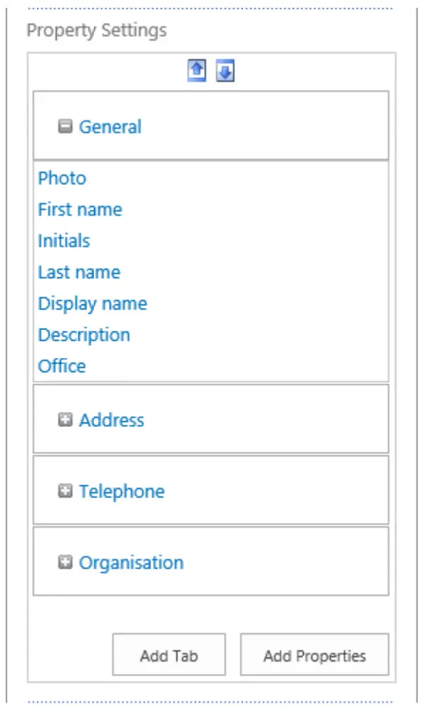The image size is (422, 710).
Task: Select the Description property
Action: tap(84, 334)
